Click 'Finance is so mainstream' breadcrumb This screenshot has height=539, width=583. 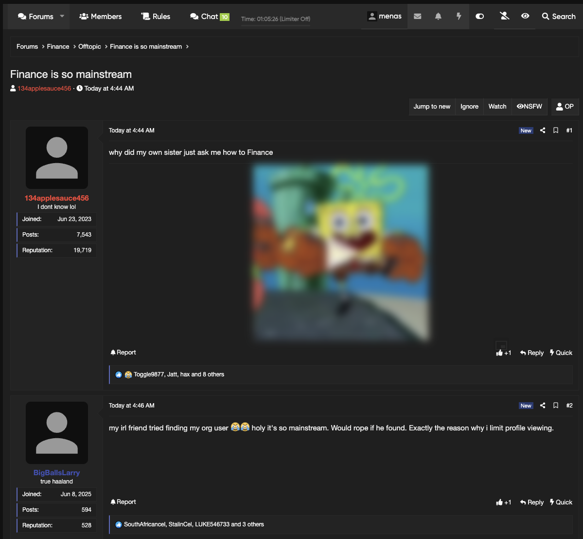coord(146,47)
